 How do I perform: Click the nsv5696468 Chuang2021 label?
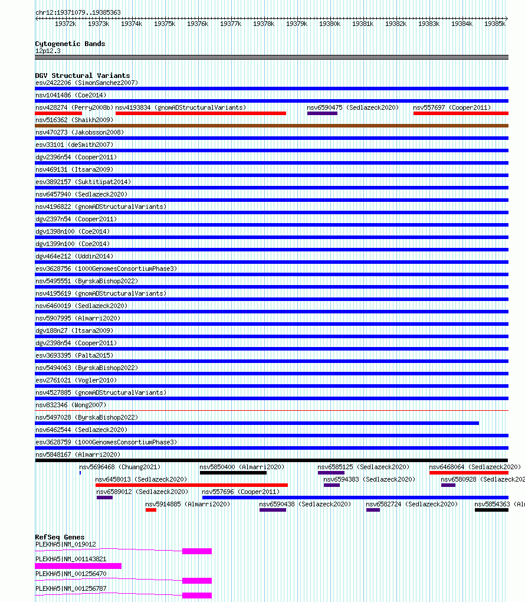click(x=120, y=467)
